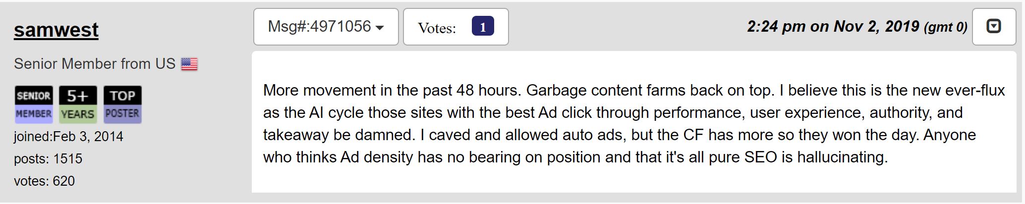Viewport: 1025px width, 204px height.
Task: Click the 2:24 pm on Nov 2, 2019 timestamp
Action: pos(833,26)
